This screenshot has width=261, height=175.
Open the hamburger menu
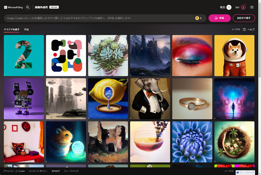[x=252, y=7]
